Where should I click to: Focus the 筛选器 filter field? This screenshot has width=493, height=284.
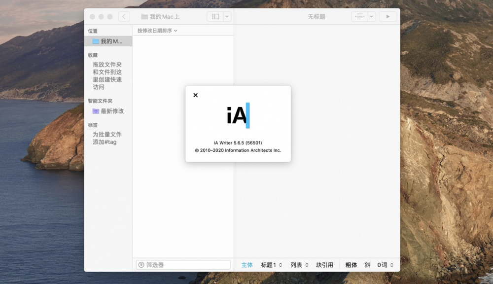[183, 265]
